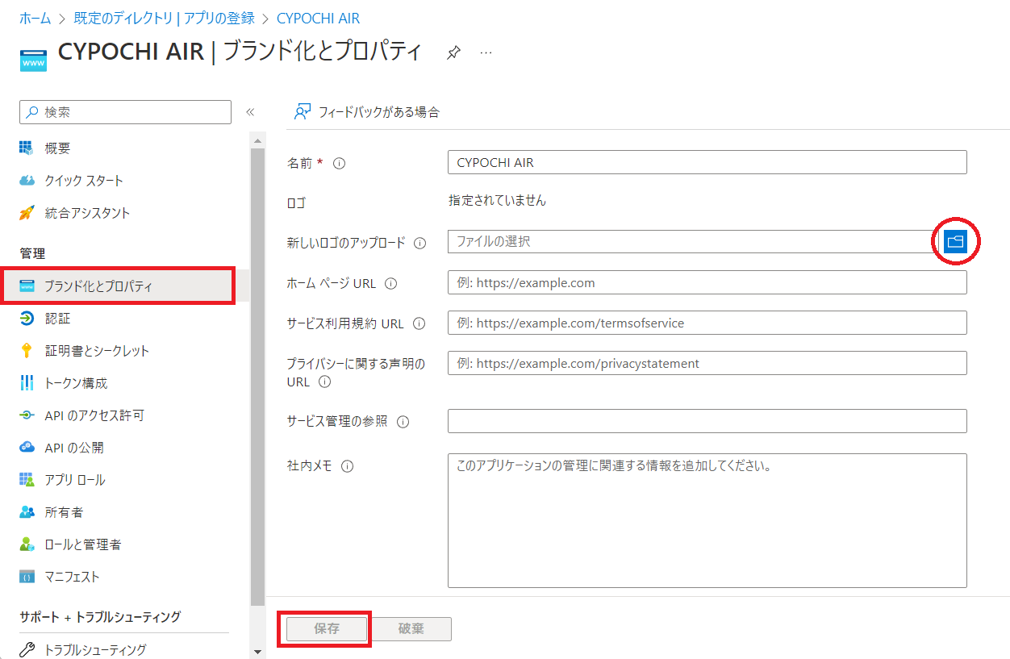1010x659 pixels.
Task: Click the トークン構成 bars icon
Action: pos(27,383)
